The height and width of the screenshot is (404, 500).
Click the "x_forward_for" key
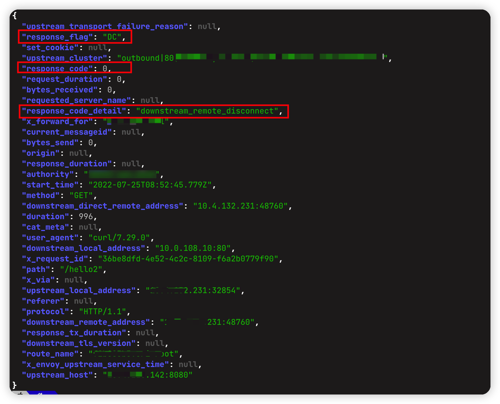pos(57,121)
